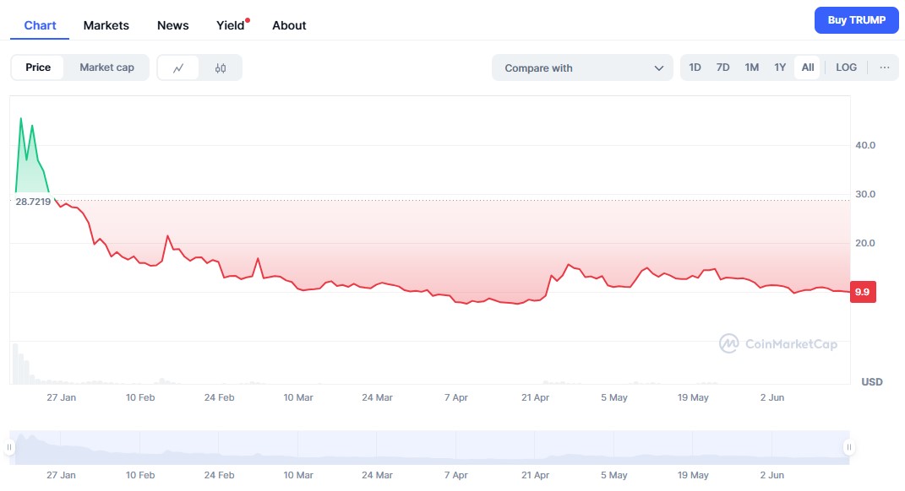Click the 30.0 price axis label

(865, 194)
